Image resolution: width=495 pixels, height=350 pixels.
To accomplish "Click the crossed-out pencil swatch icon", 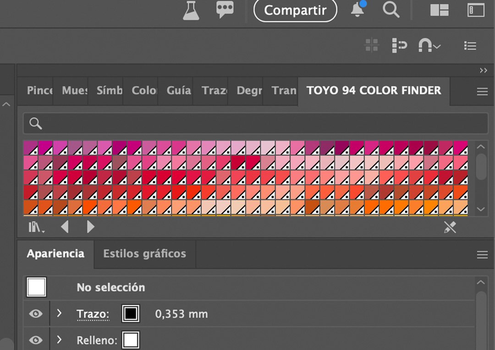I will tap(450, 227).
